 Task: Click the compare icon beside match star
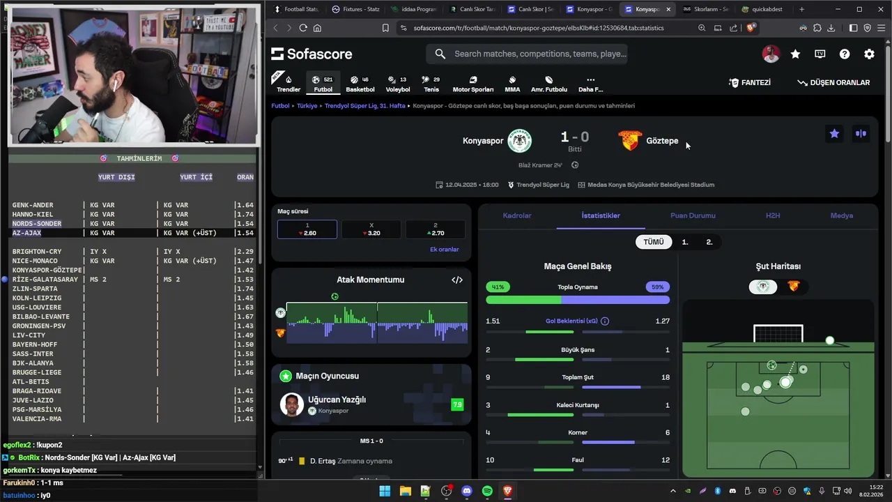pos(861,134)
